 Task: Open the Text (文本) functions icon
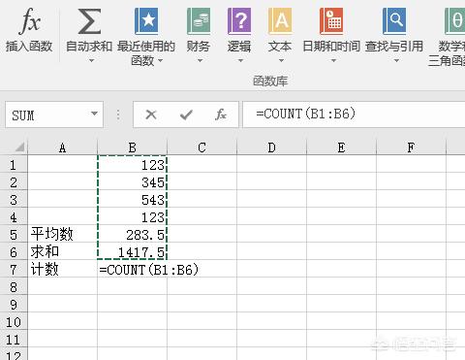[x=280, y=21]
